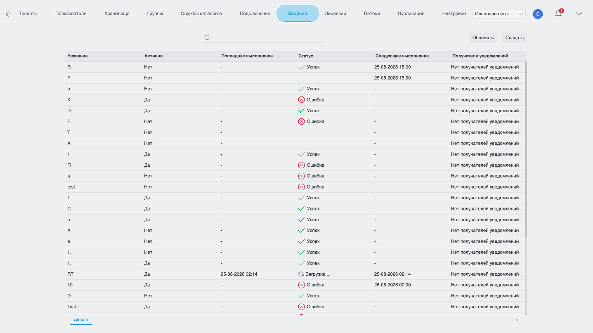Click the success checkmark in row R
The width and height of the screenshot is (593, 333).
(x=301, y=67)
